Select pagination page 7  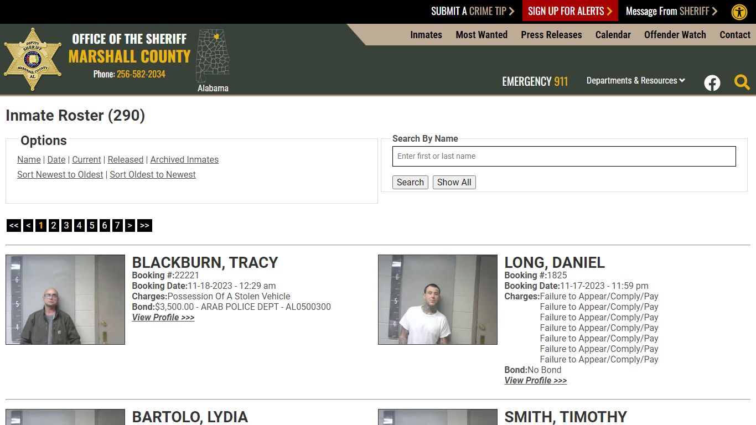pos(117,225)
